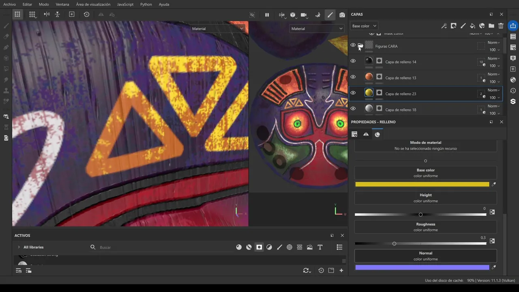
Task: Filter assets by brushes icon
Action: [279, 247]
